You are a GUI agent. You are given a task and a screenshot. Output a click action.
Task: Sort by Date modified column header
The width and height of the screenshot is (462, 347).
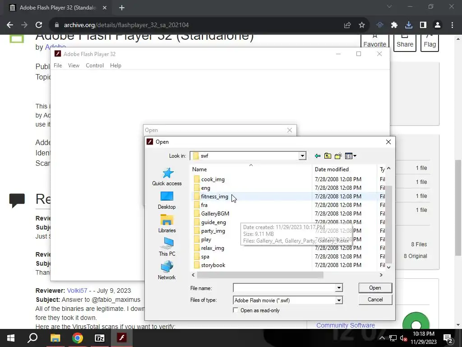(x=332, y=169)
